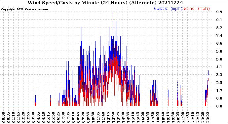
Task: Click the 15:45 time axis label
Action: pos(138,117)
